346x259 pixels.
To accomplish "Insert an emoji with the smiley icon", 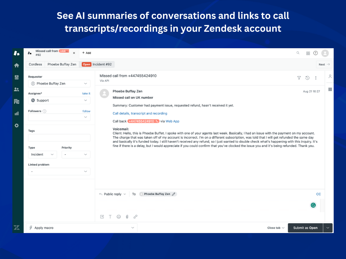I will pos(119,217).
